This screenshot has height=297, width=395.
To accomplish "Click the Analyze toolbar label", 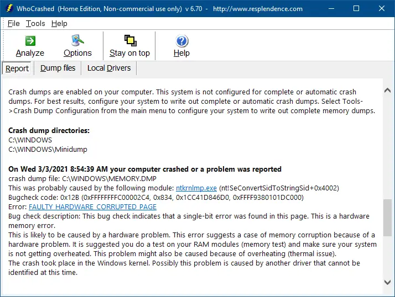I will click(x=30, y=53).
